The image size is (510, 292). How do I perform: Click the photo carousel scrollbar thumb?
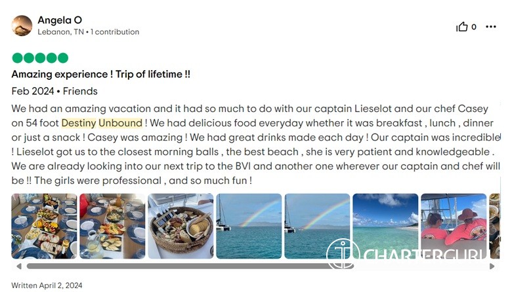[190, 266]
